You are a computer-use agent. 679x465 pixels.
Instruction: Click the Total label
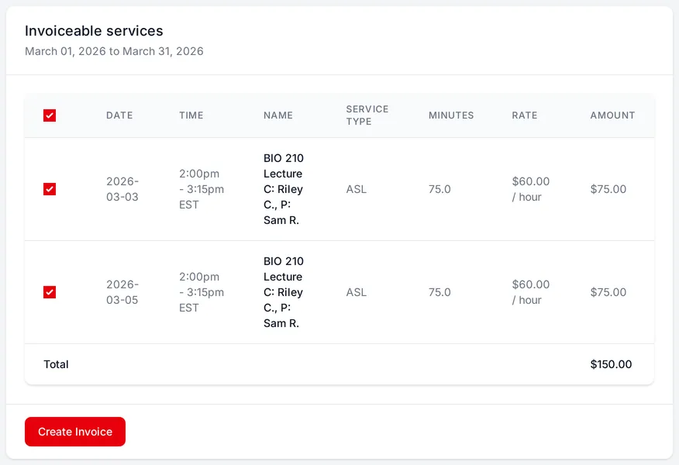coord(56,364)
